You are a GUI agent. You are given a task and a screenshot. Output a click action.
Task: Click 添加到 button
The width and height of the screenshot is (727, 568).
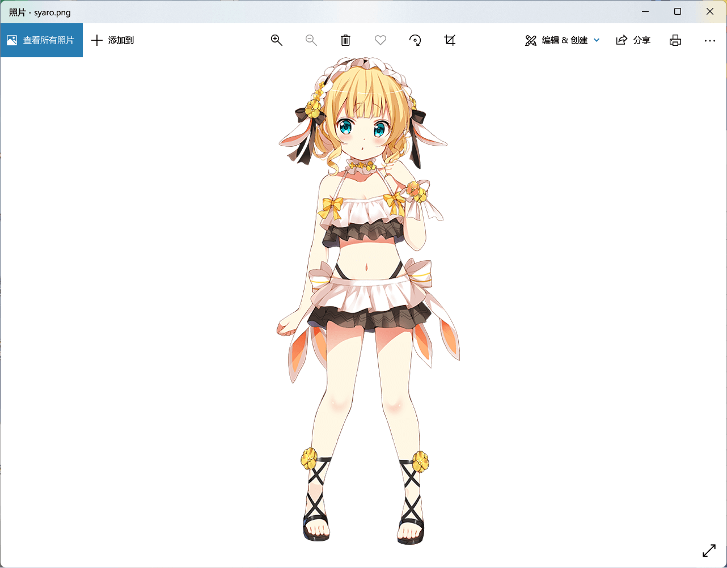click(113, 40)
